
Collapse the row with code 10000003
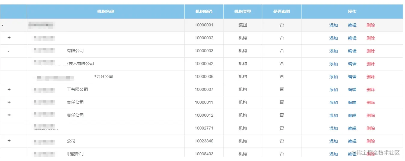(x=8, y=51)
